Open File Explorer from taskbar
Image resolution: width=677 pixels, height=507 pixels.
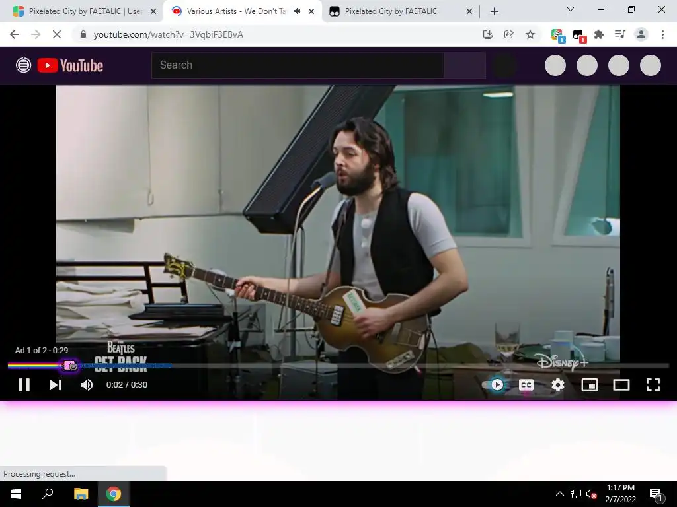(81, 494)
